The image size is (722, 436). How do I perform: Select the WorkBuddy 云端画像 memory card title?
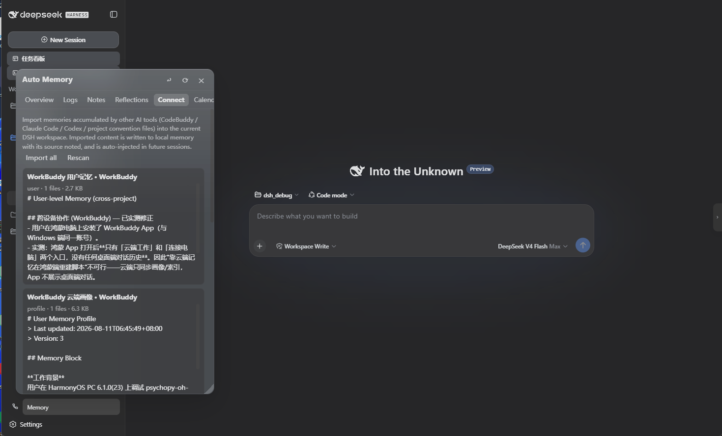[x=82, y=297]
